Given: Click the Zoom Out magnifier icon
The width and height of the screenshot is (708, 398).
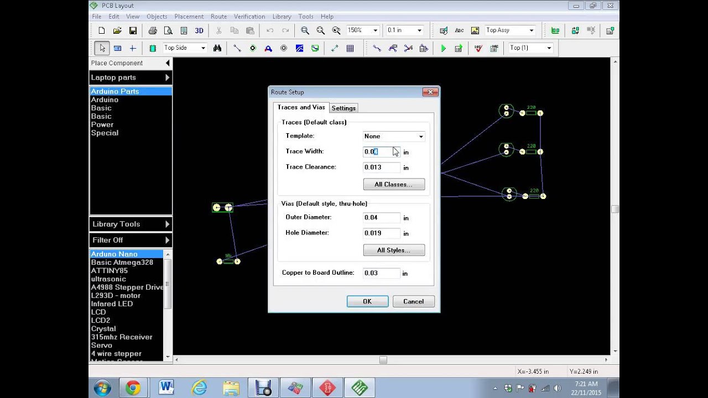Looking at the screenshot, I should 320,30.
